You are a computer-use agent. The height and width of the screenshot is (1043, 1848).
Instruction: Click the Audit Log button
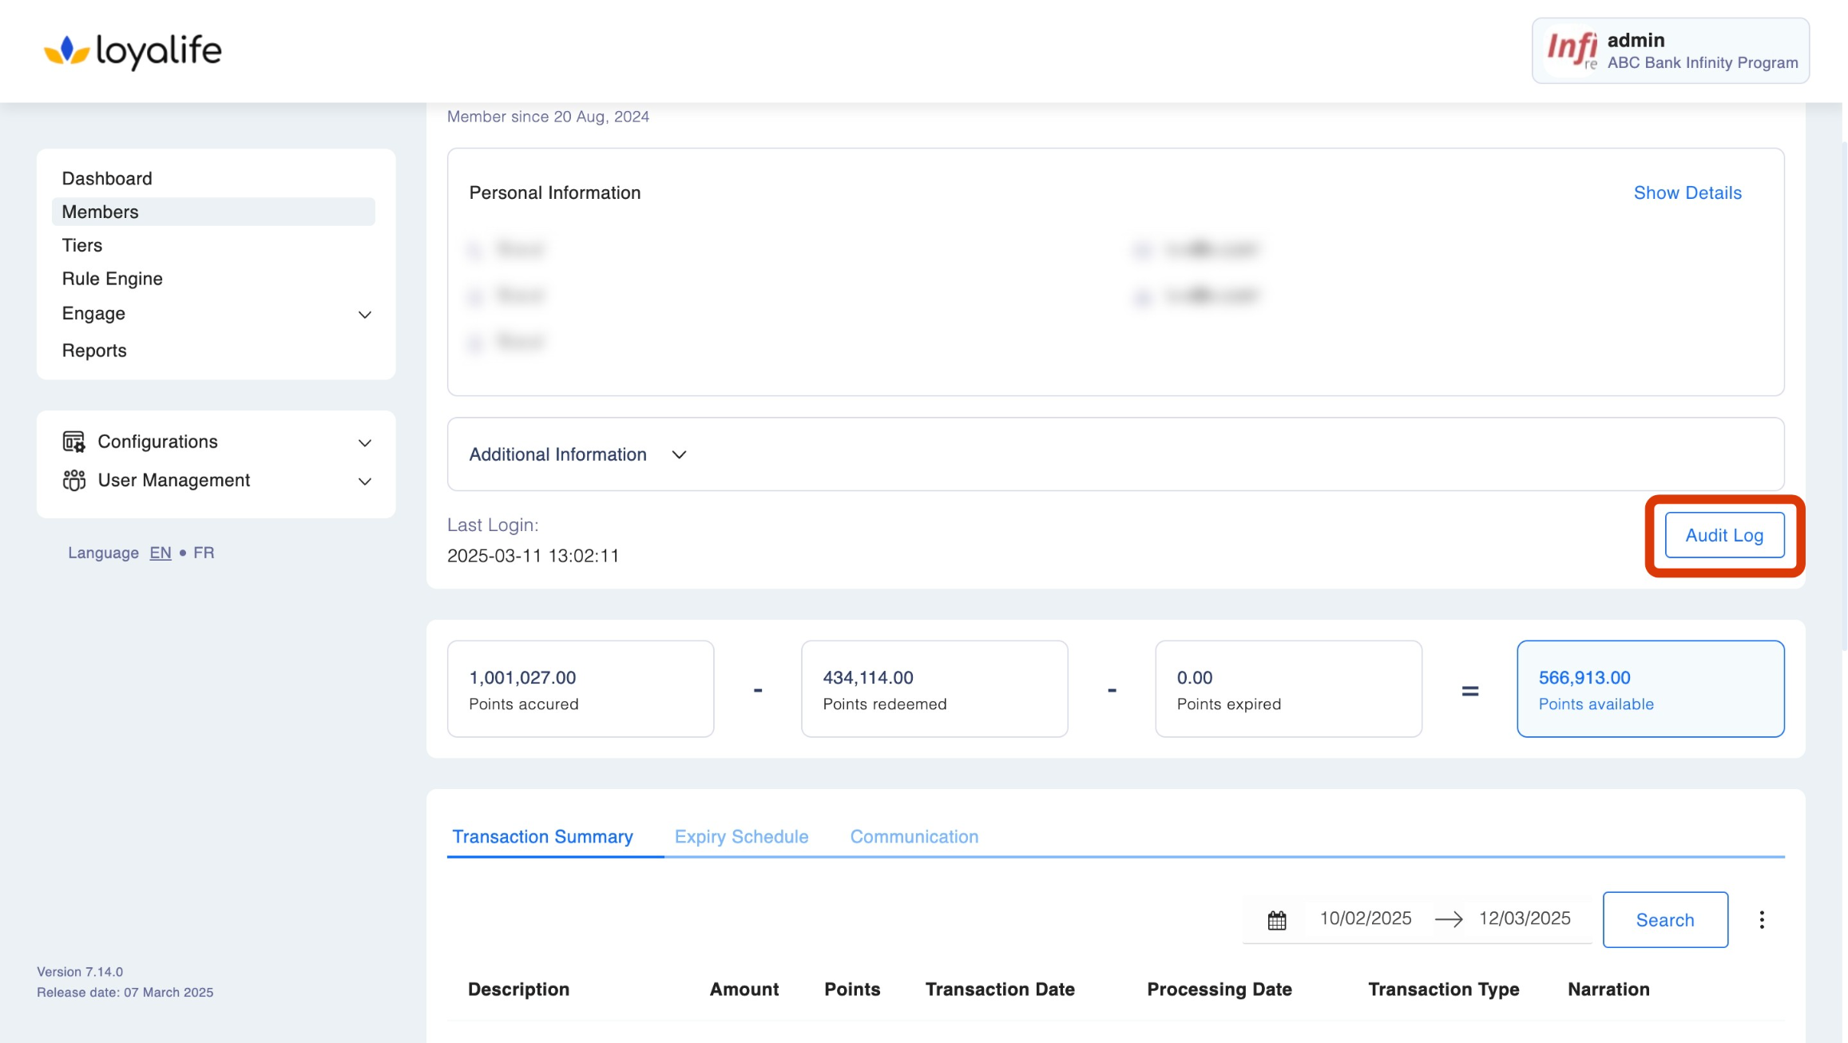click(1723, 535)
